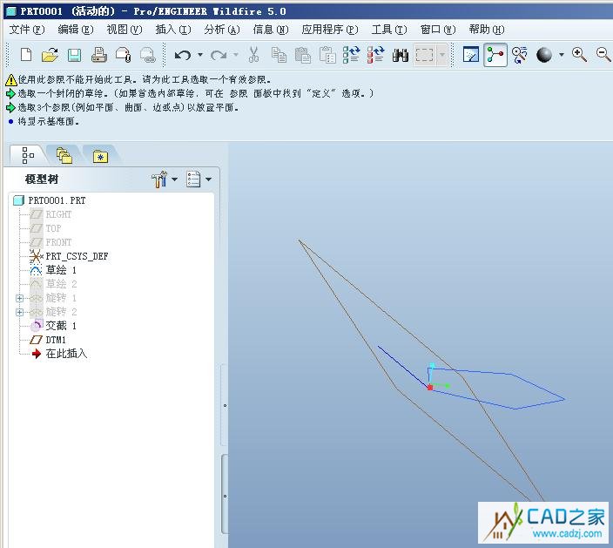Expand the 旋转 2 tree node
613x548 pixels.
pyautogui.click(x=19, y=312)
